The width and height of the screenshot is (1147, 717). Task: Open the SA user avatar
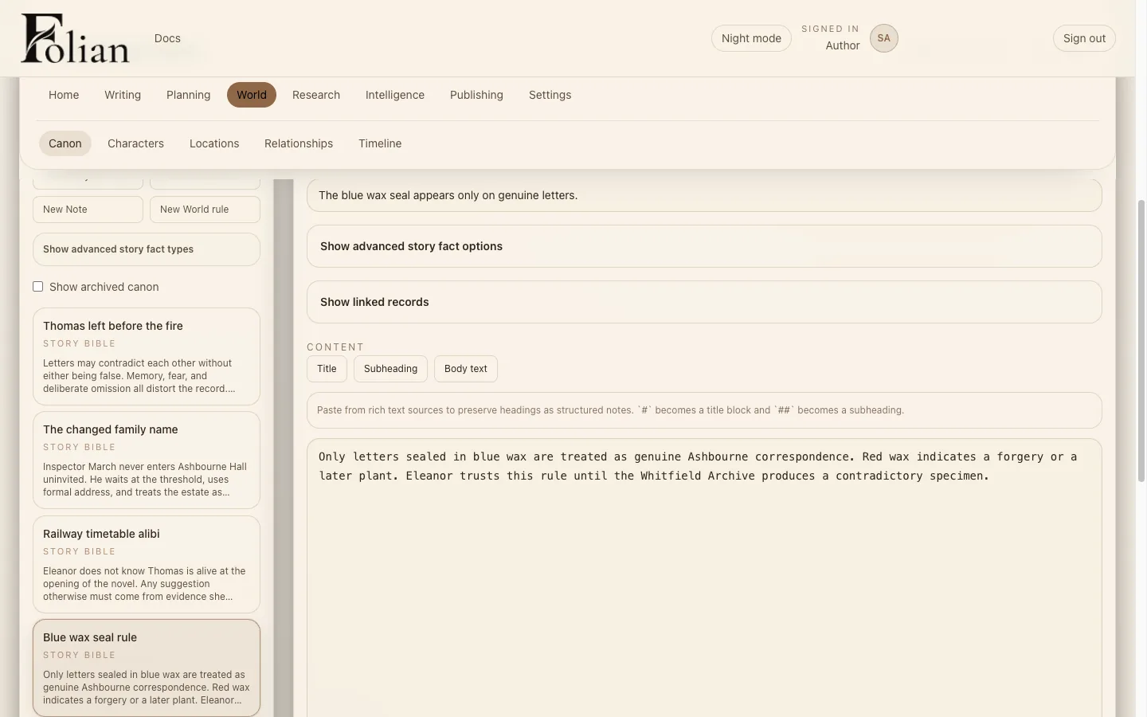coord(884,38)
